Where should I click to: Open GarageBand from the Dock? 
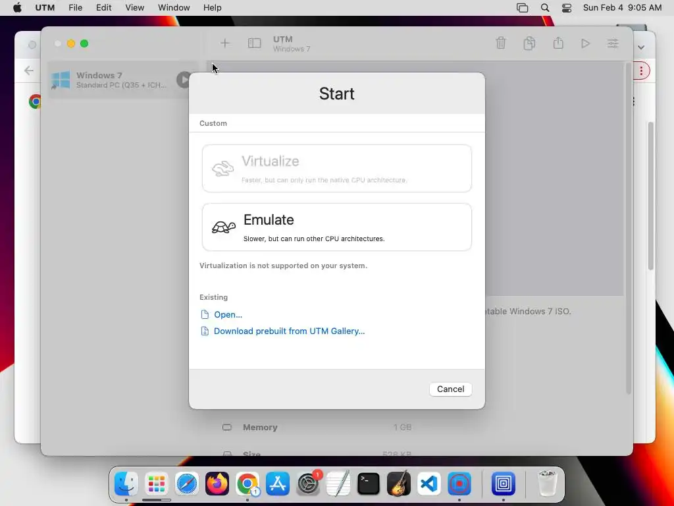click(x=399, y=484)
